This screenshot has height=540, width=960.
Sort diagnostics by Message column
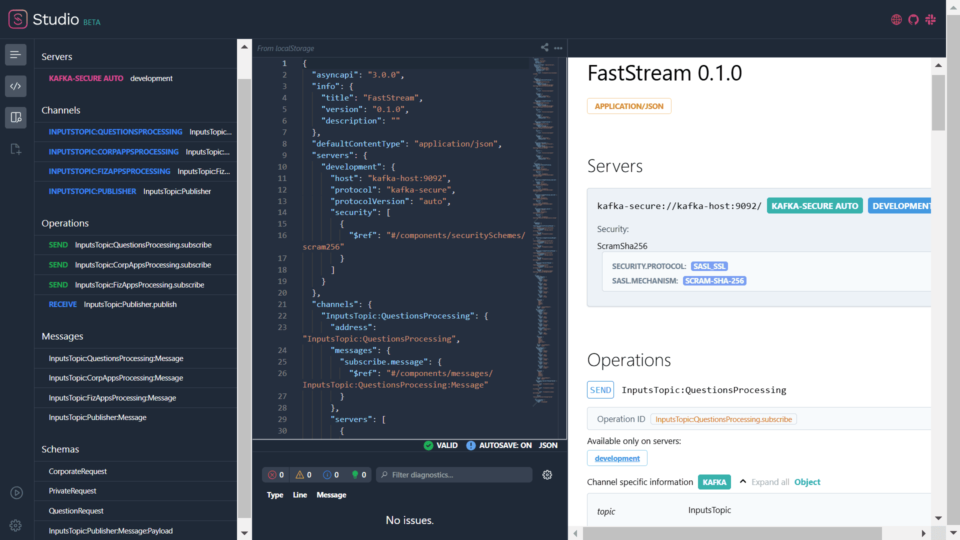(331, 495)
